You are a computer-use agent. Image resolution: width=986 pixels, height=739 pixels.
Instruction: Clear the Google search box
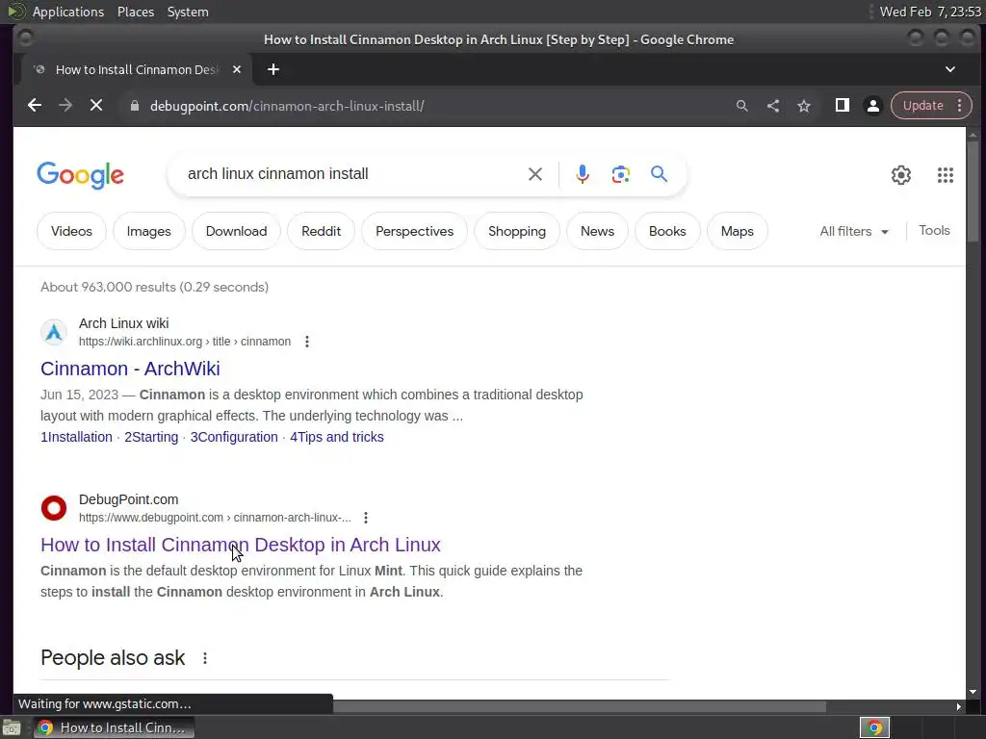[x=535, y=174]
